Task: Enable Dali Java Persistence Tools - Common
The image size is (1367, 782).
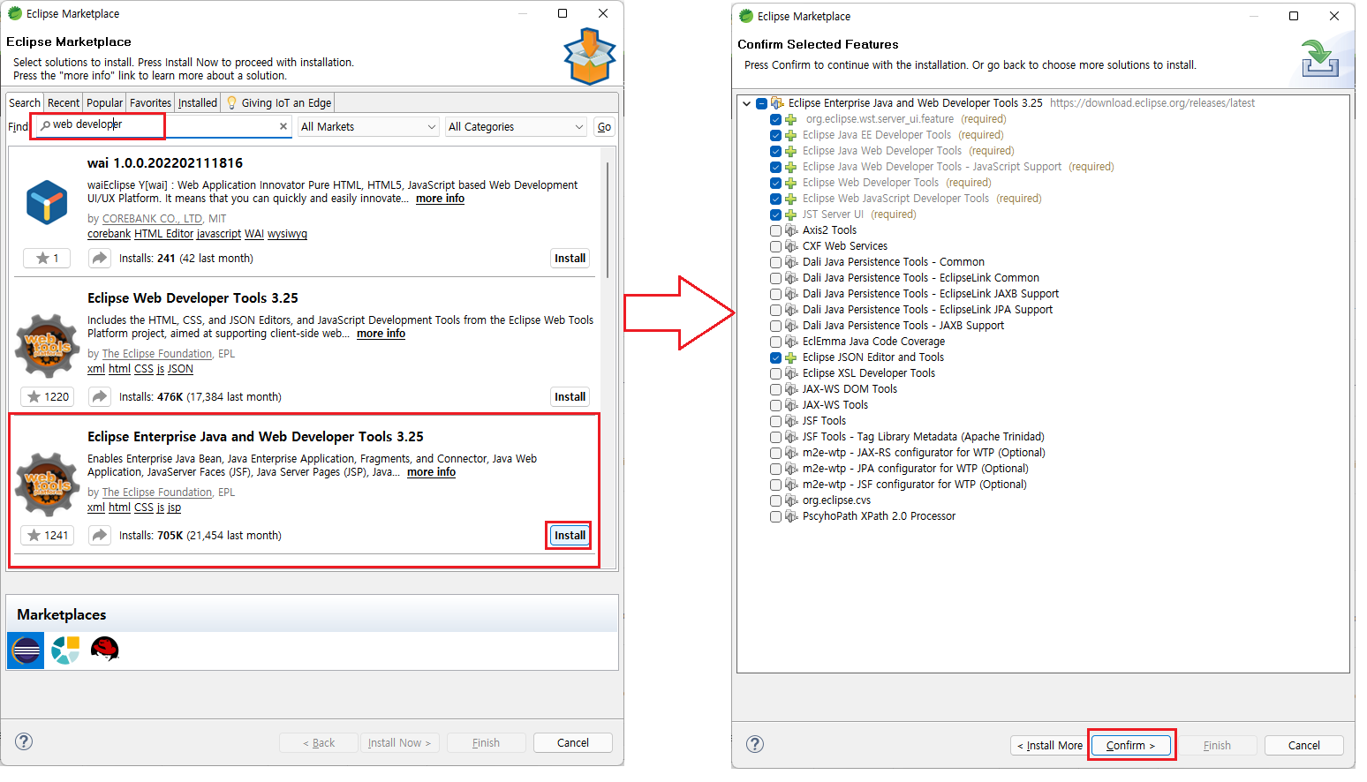Action: [x=775, y=262]
